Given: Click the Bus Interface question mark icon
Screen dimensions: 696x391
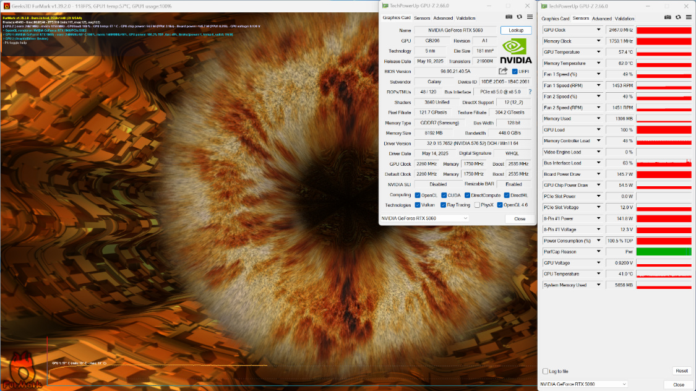Looking at the screenshot, I should pos(530,92).
